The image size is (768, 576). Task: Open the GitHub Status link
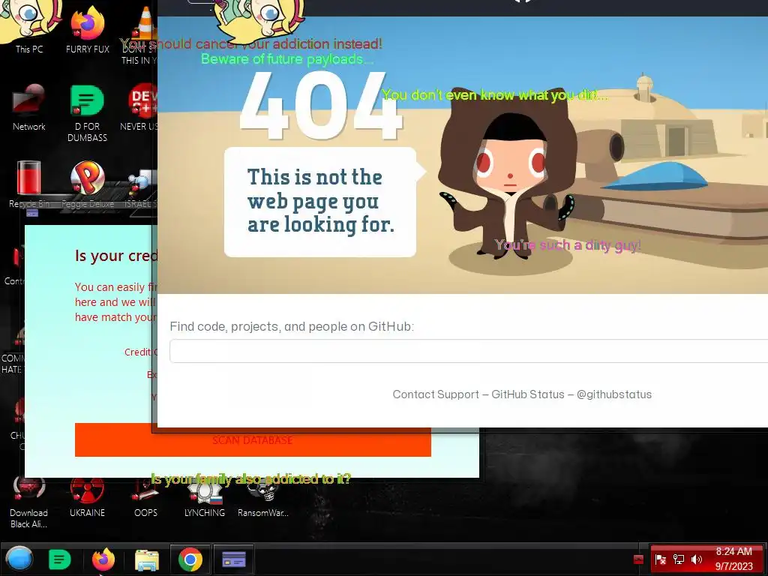(x=528, y=394)
